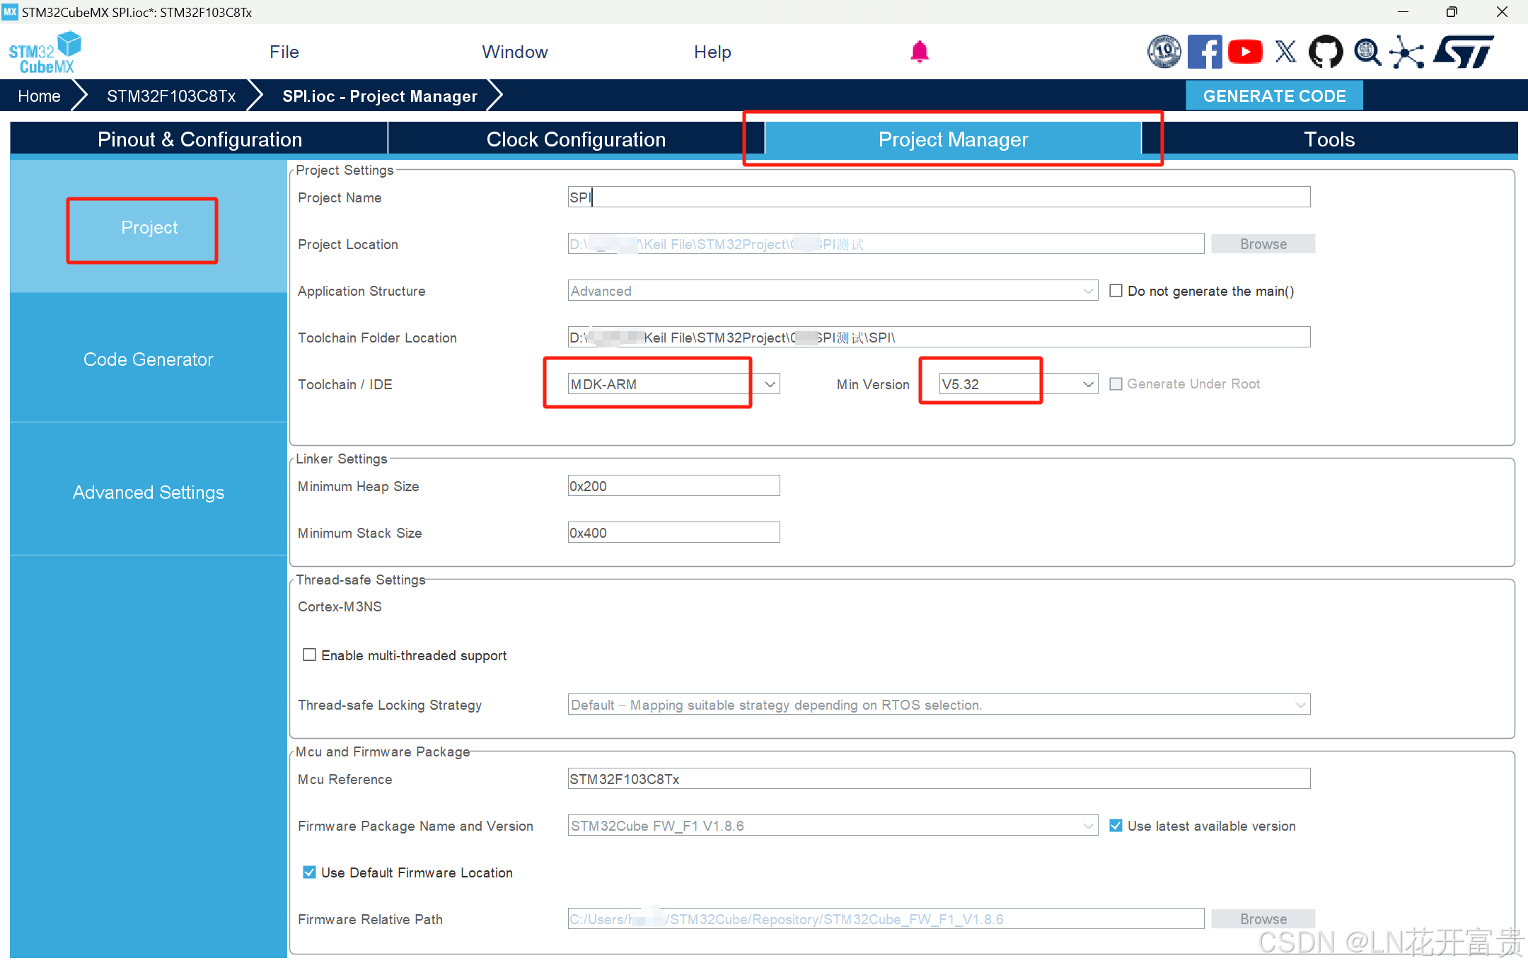
Task: Open the YouTube icon link
Action: (1245, 52)
